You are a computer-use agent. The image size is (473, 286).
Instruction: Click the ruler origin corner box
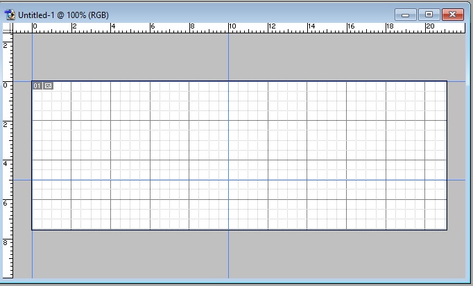8,28
